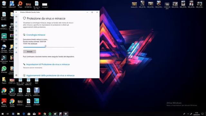
Task: Select the Adobe_201 image thumbnail on desktop
Action: [x=134, y=5]
